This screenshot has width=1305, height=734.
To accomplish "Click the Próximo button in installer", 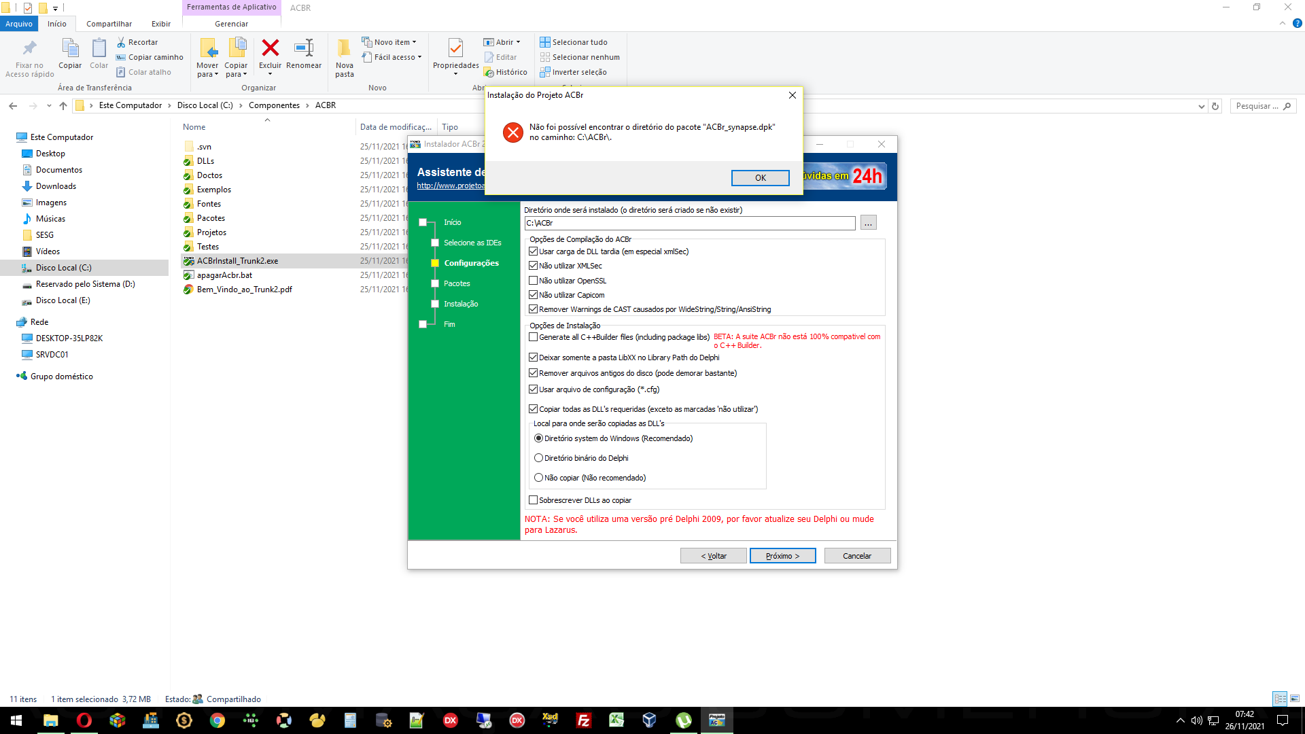I will pyautogui.click(x=782, y=556).
